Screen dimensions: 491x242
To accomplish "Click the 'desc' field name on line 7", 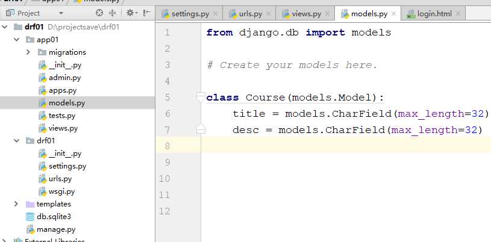I will 246,130.
